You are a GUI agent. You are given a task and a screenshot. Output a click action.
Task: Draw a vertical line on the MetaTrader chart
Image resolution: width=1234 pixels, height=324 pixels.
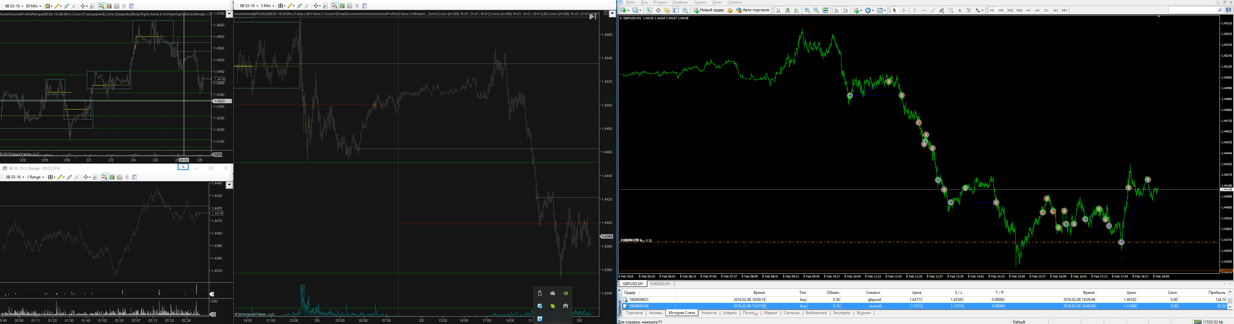pos(915,10)
